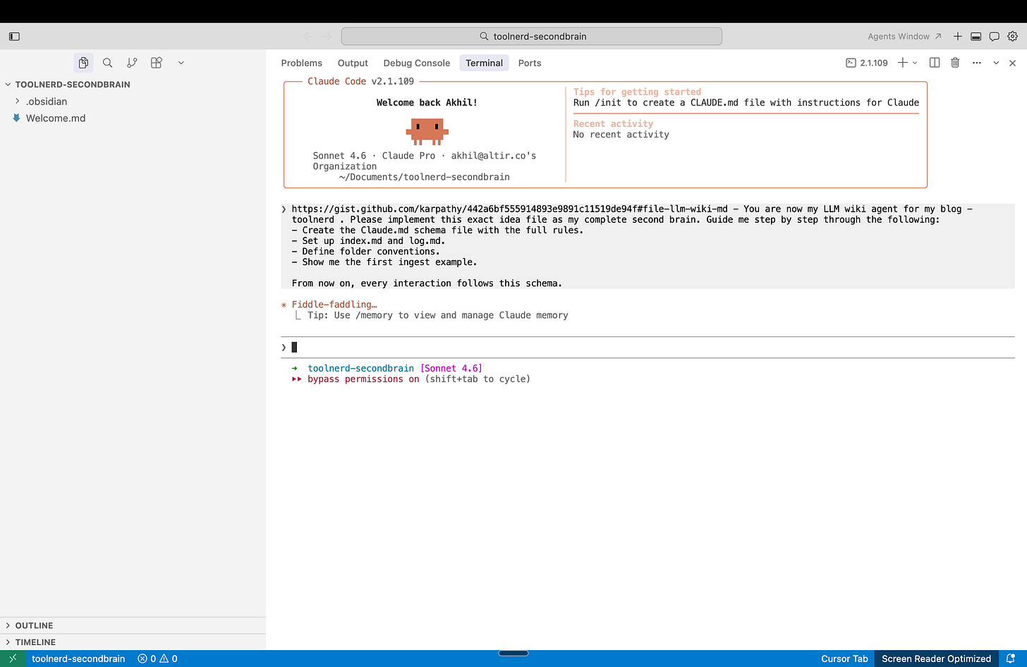Open the Extensions view
This screenshot has height=667, width=1027.
(x=156, y=62)
